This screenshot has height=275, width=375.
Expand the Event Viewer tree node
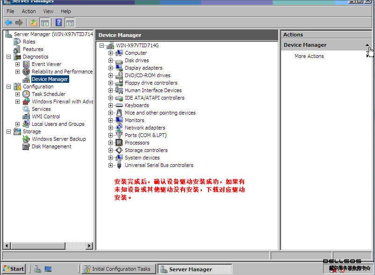point(17,64)
